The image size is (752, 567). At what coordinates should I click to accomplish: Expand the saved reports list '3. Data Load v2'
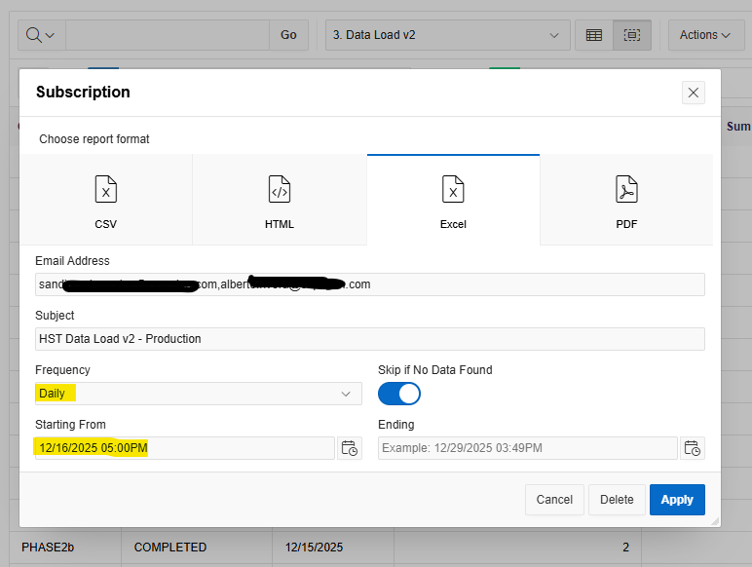click(447, 35)
